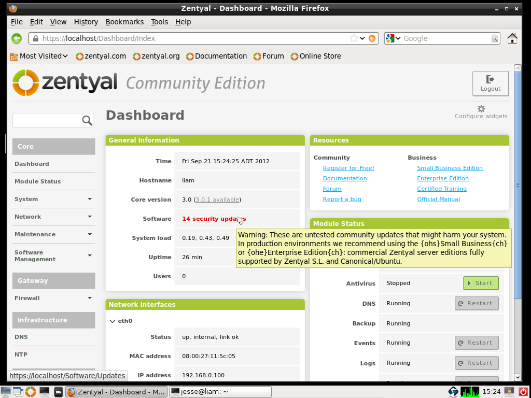Open the Report a bug link
The height and width of the screenshot is (398, 531).
click(342, 199)
